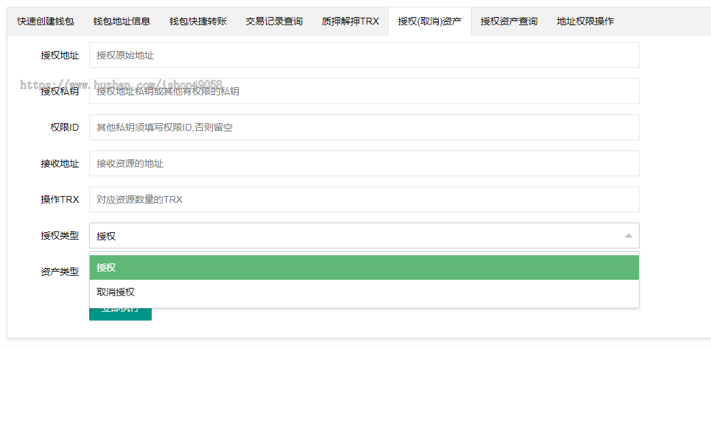Go to the 钱包快捷转账 tab
This screenshot has height=439, width=711.
point(198,21)
